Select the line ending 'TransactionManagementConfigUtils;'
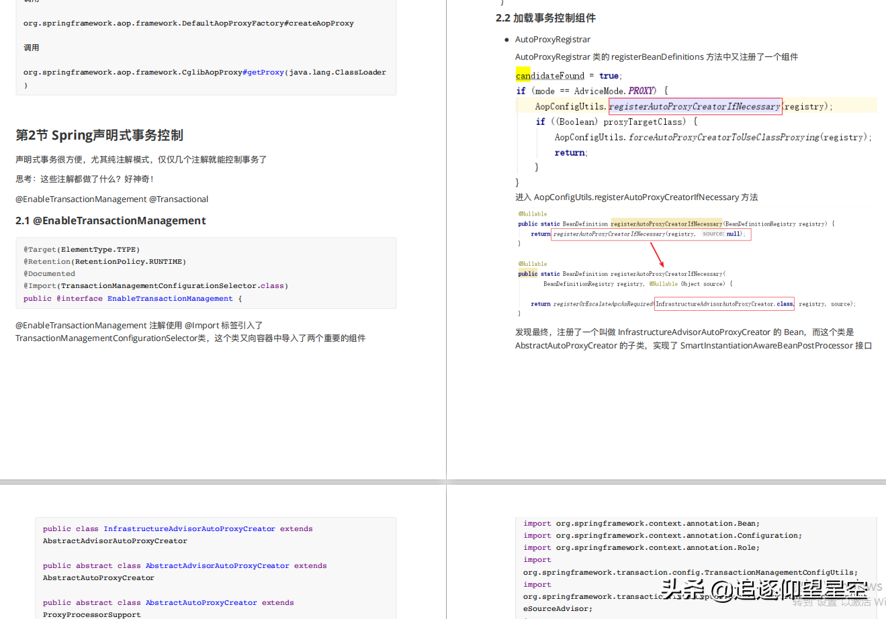Screen dimensions: 886x619 pyautogui.click(x=691, y=573)
